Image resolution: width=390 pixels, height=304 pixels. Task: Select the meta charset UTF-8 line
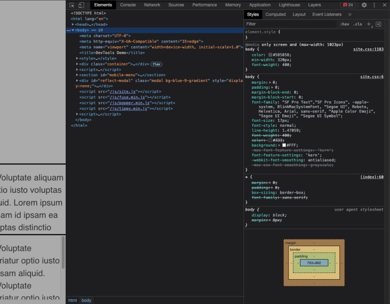tap(105, 36)
